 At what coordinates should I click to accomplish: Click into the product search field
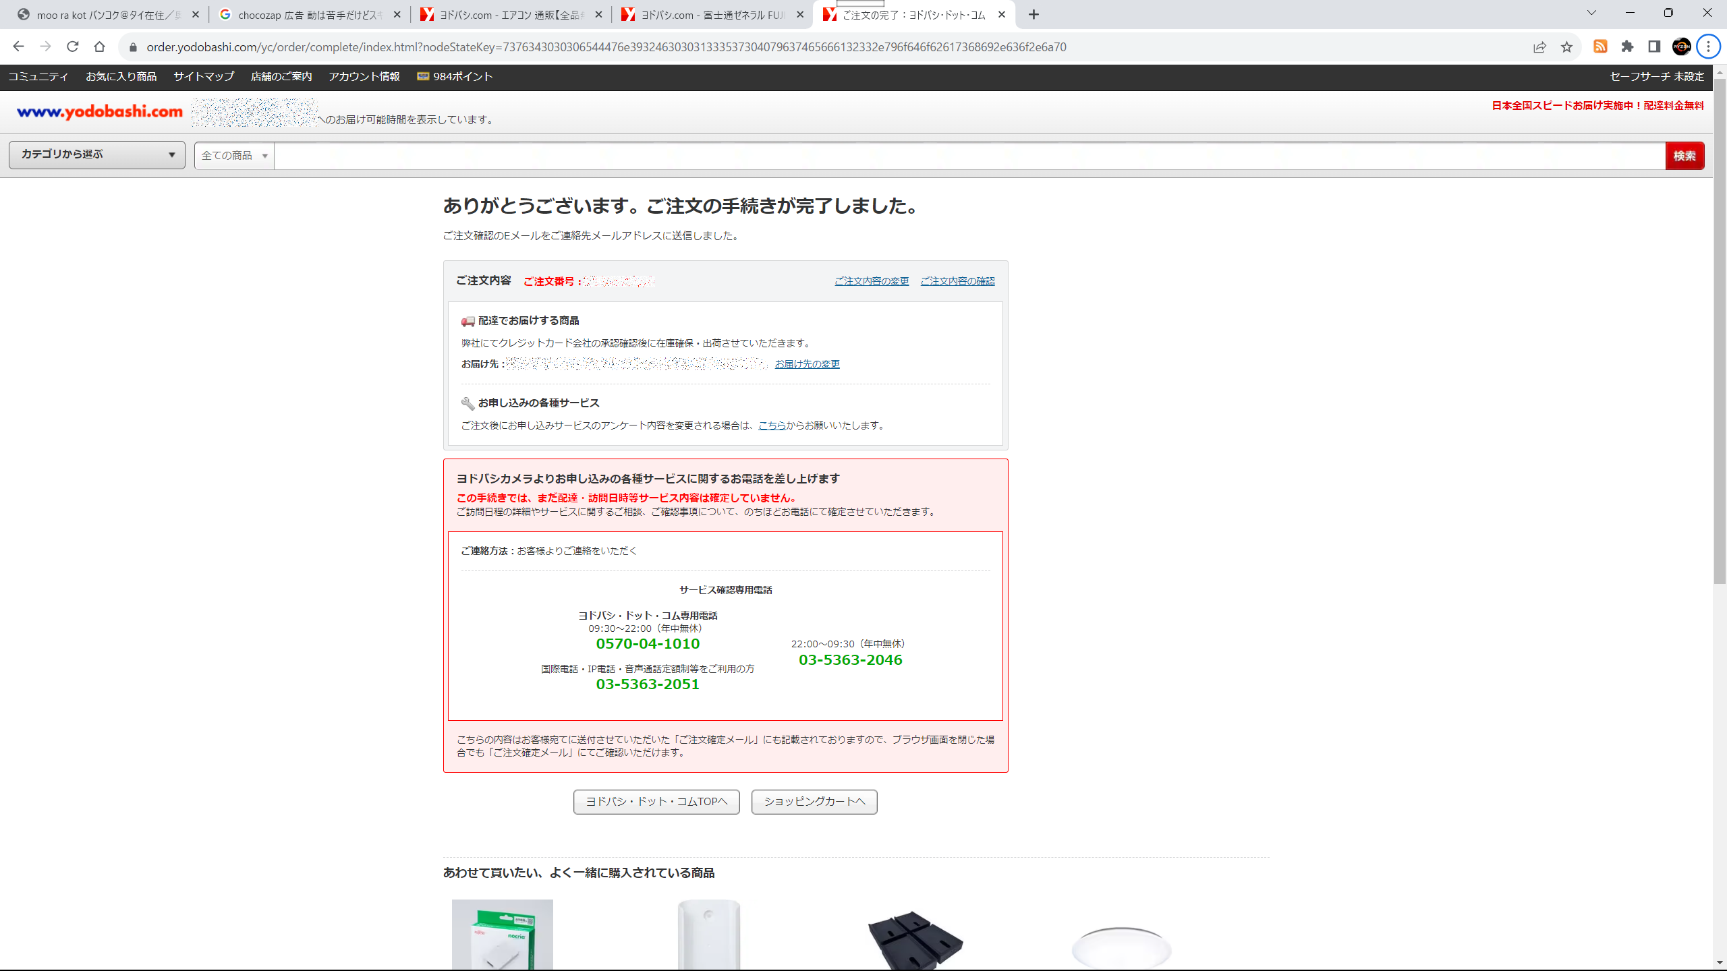(969, 156)
